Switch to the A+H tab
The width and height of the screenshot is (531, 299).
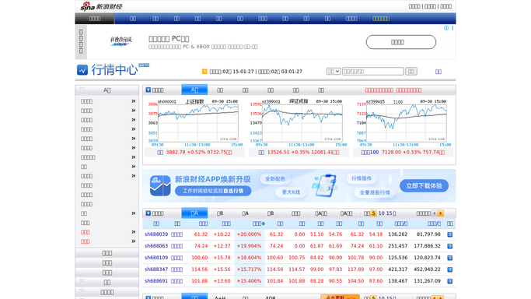[220, 297]
